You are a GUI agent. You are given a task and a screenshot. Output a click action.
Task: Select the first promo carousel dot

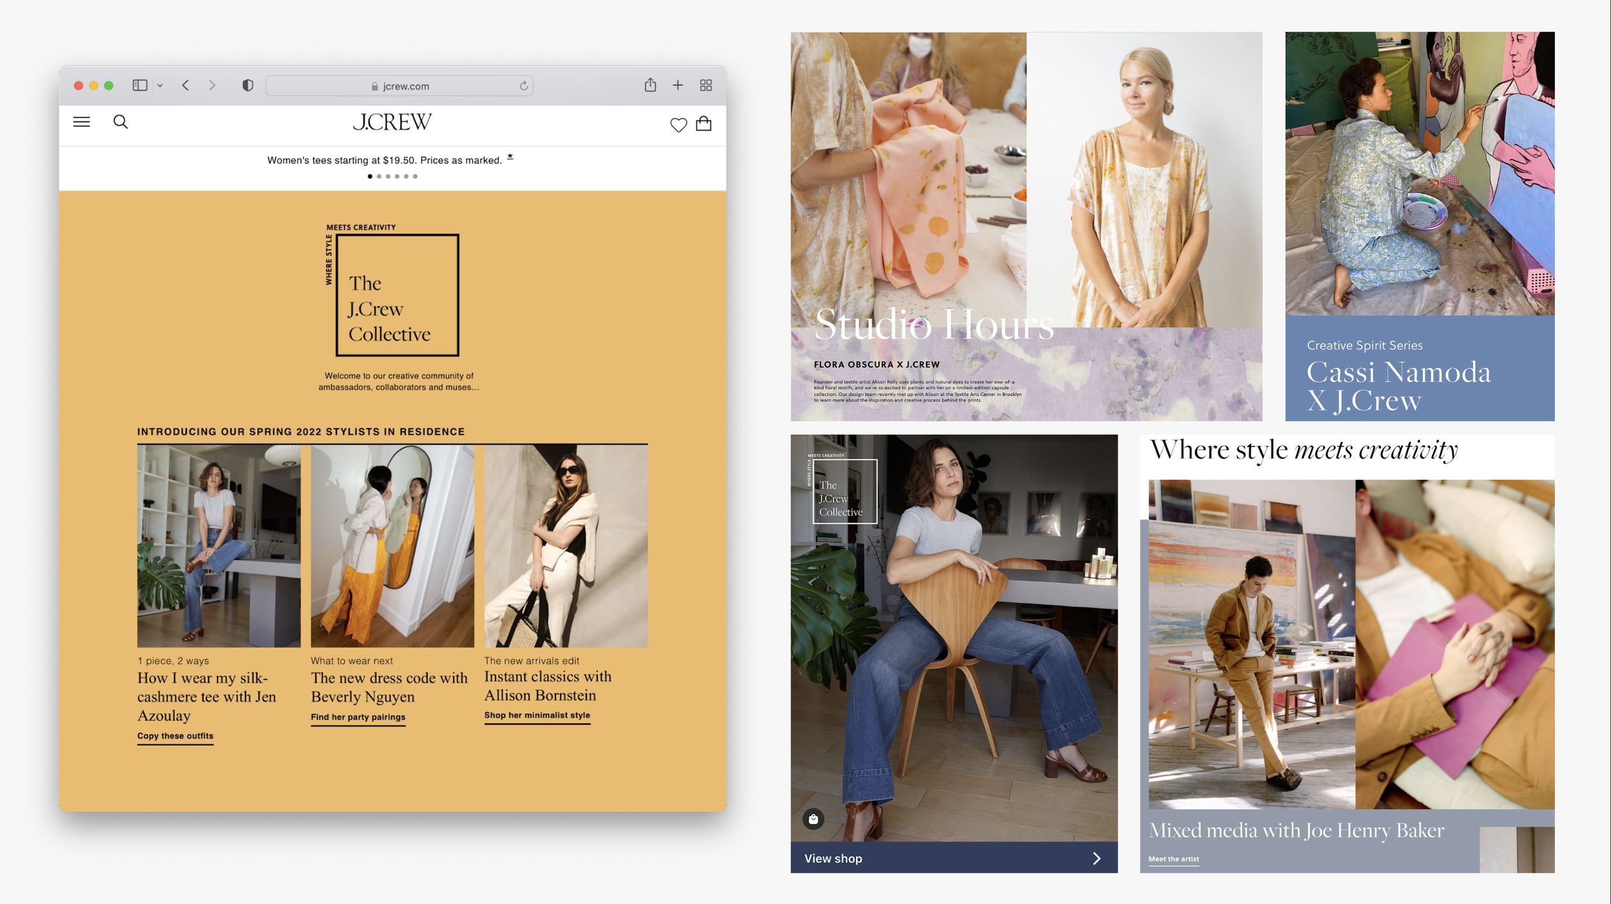pos(370,176)
